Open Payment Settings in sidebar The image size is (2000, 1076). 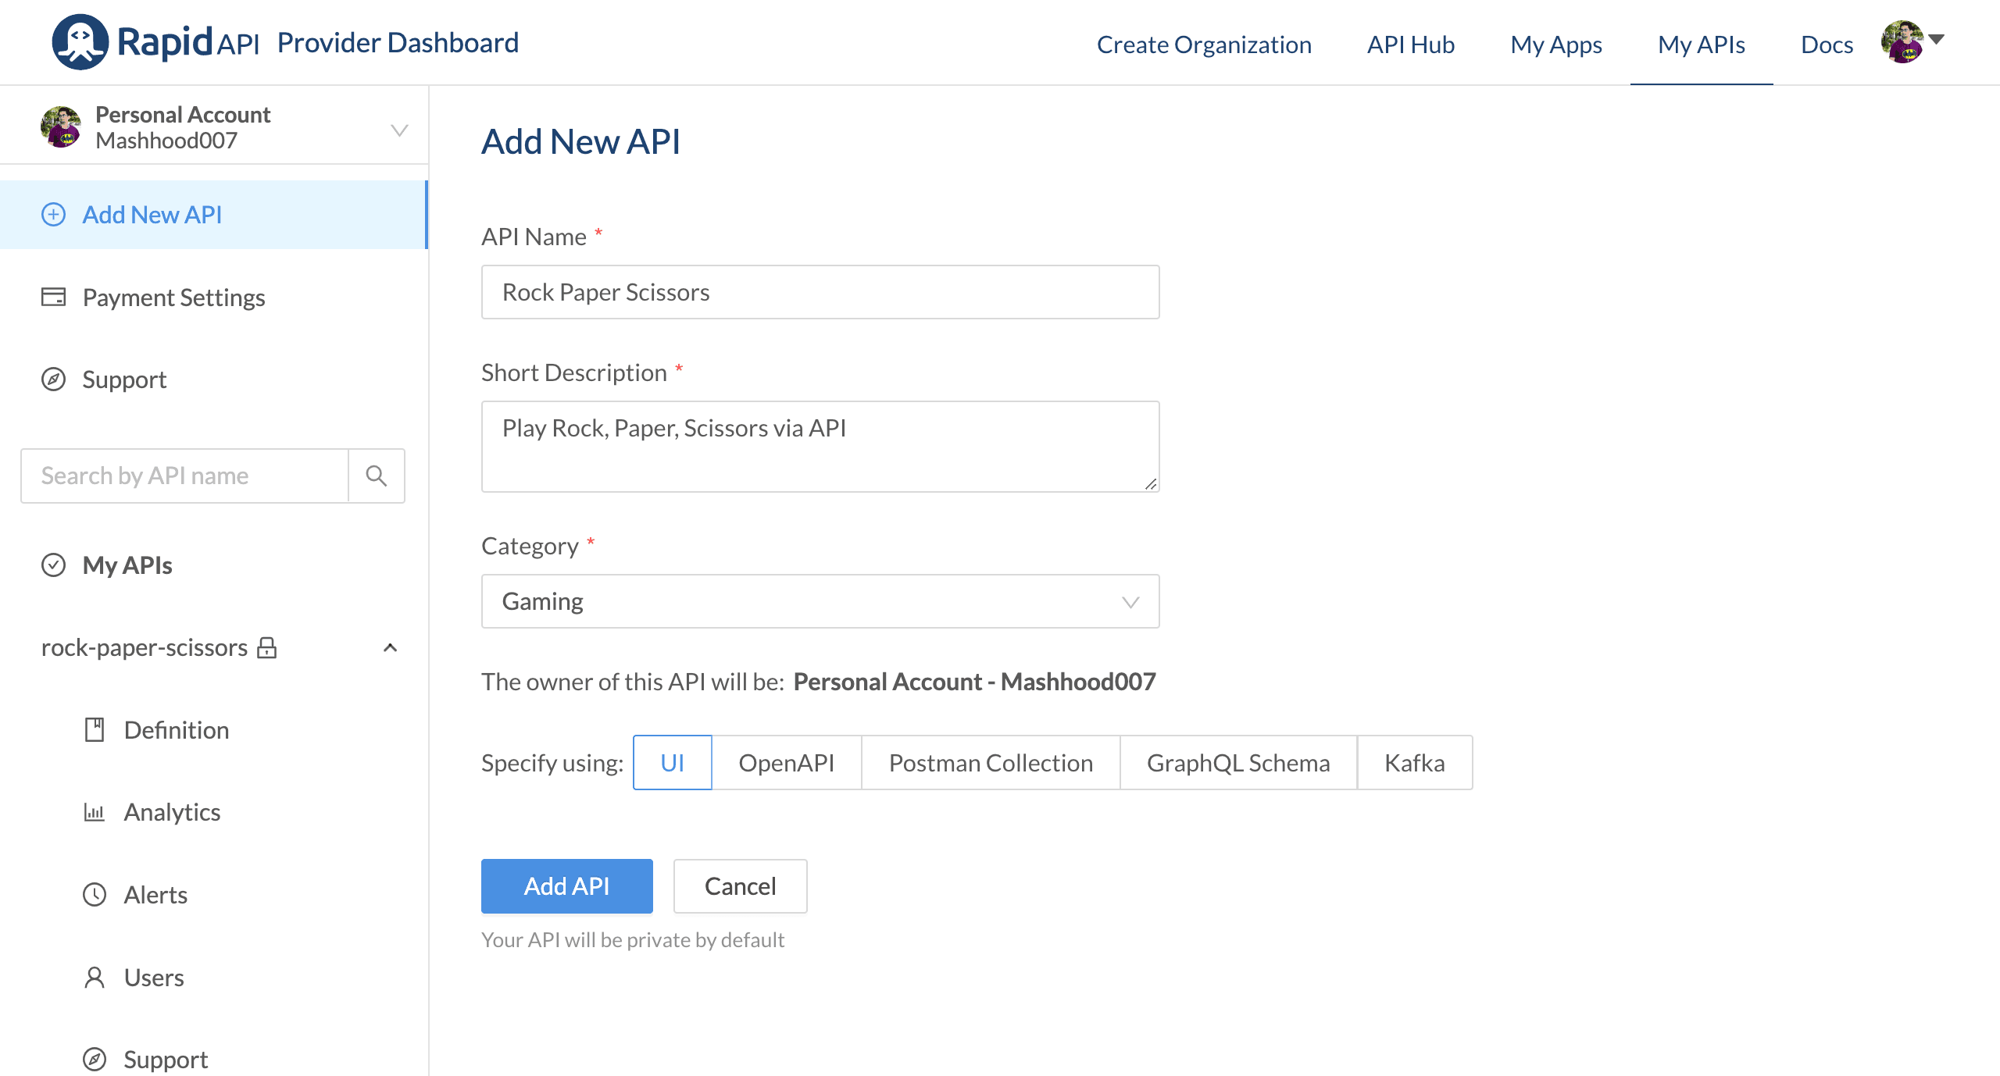[x=213, y=297]
